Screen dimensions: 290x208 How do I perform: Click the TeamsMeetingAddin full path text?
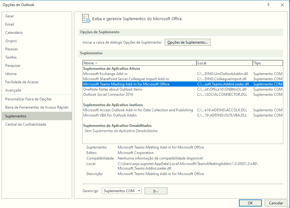click(x=188, y=166)
